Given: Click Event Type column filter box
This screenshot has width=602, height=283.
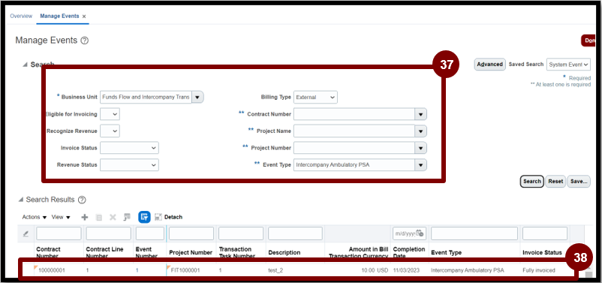Looking at the screenshot, I should (474, 233).
